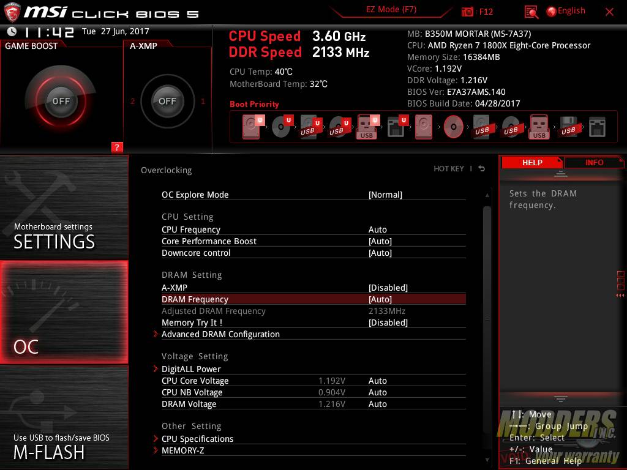Click the 11:42 time display

49,32
